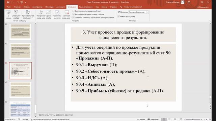Toggle Воспроизвести закадровый текст checkbox
216x121 pixels.
[74, 11]
